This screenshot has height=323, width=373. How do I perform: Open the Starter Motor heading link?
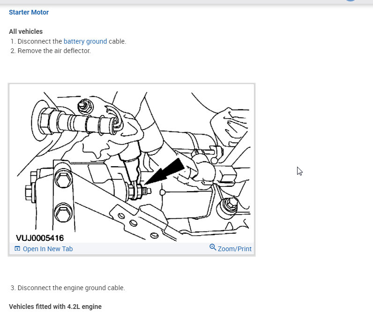[29, 12]
